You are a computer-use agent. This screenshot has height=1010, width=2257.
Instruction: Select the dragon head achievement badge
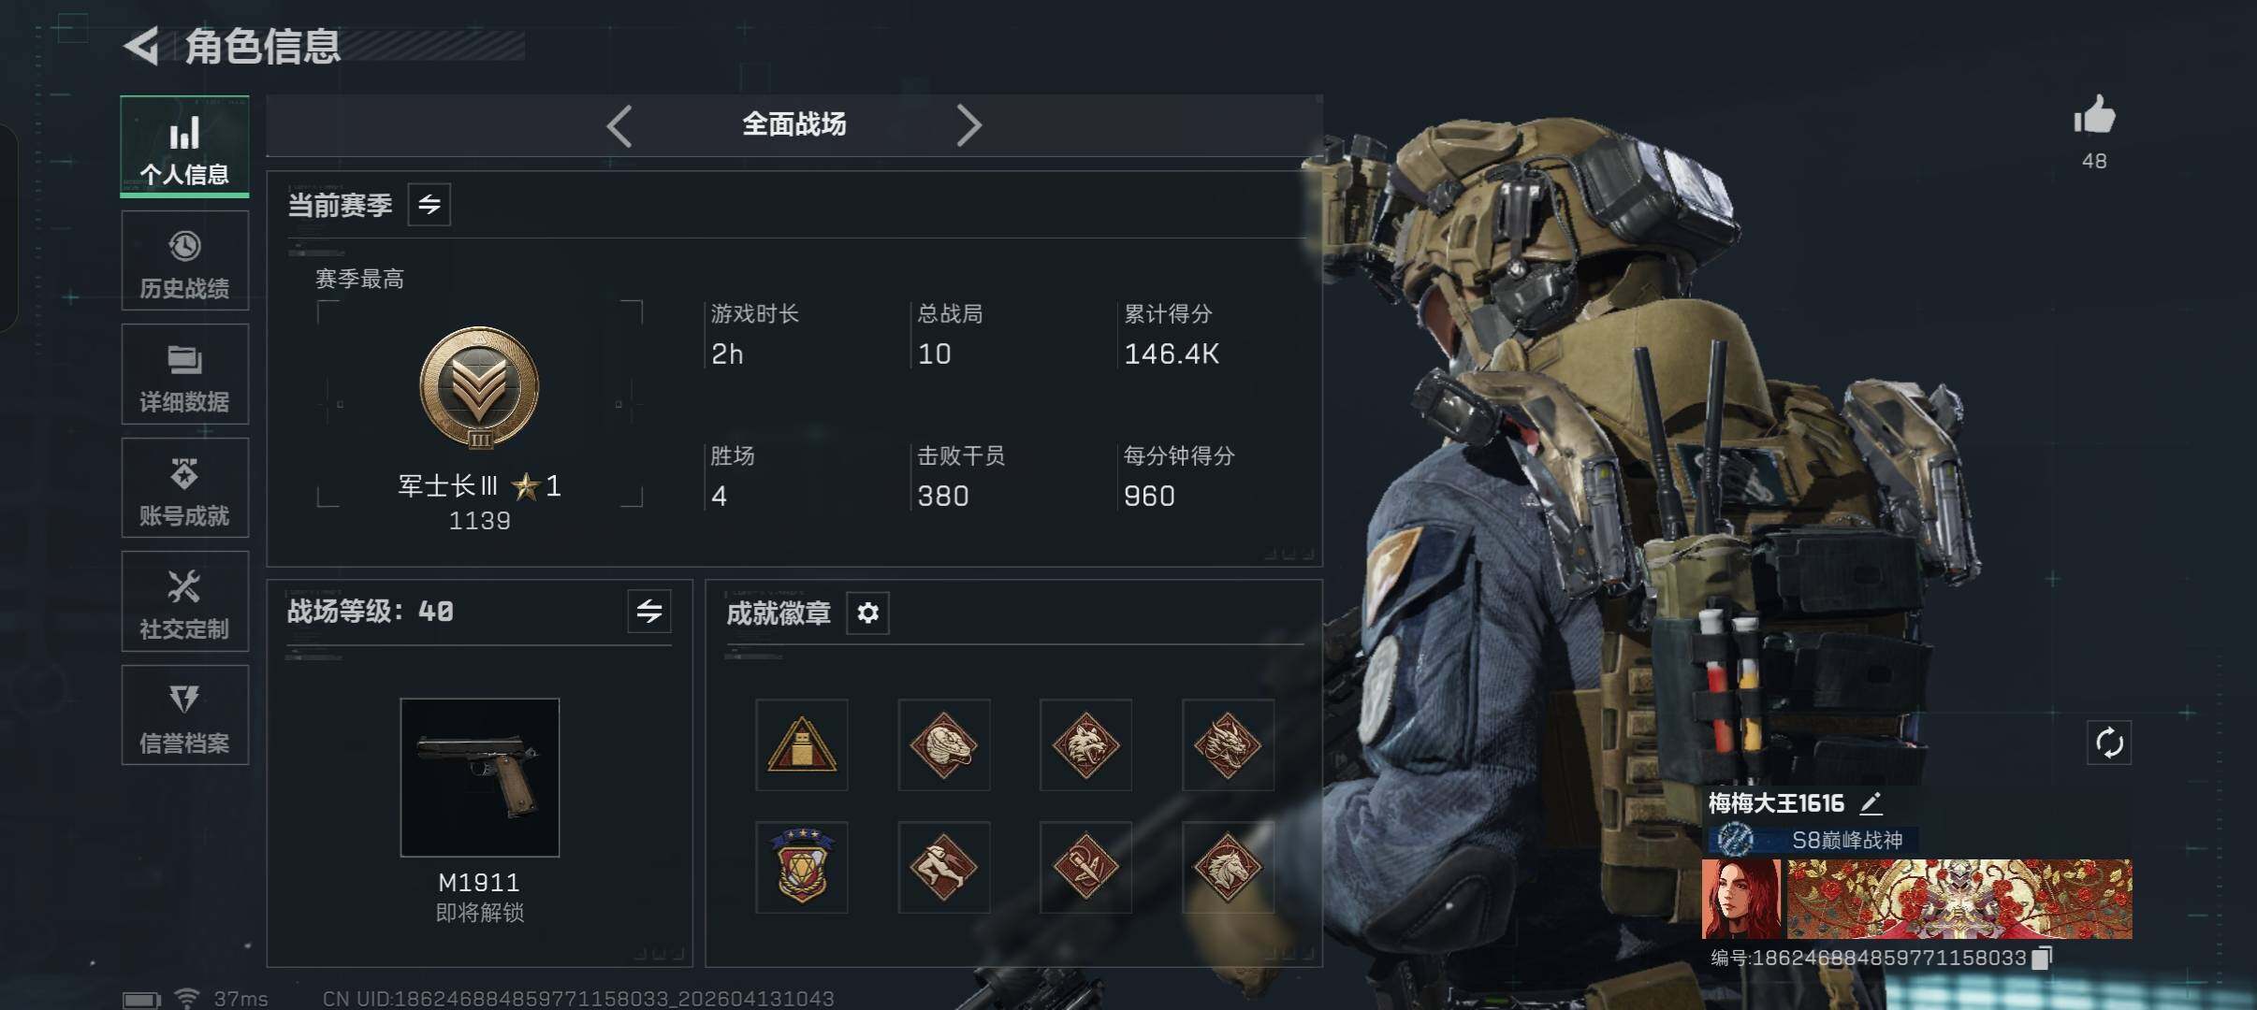point(1228,745)
